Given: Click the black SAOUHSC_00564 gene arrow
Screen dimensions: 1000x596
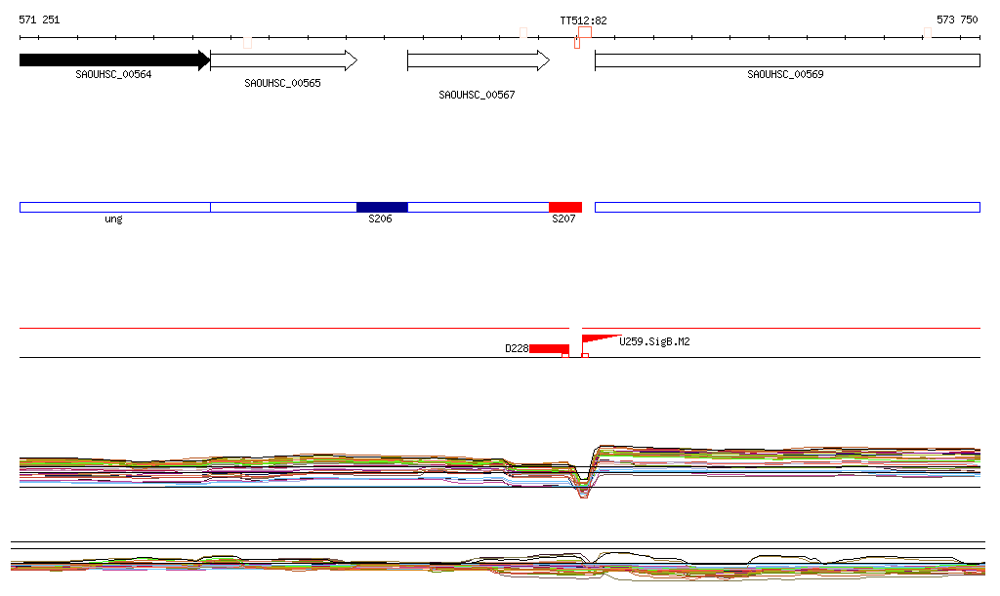Looking at the screenshot, I should coord(114,60).
